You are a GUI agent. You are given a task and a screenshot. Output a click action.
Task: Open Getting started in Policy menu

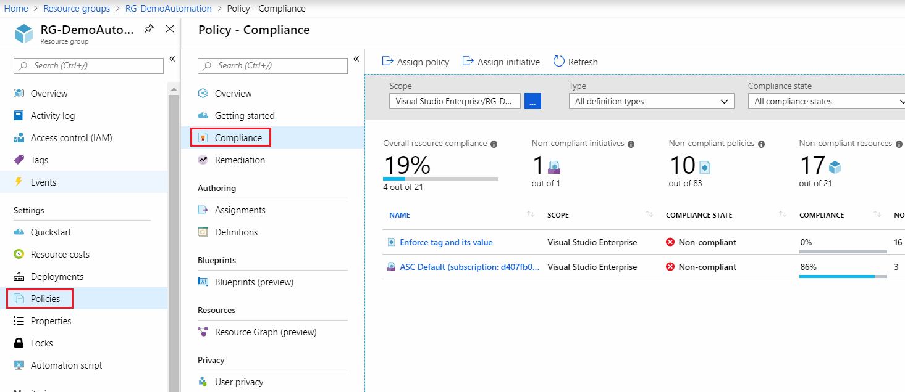[245, 116]
